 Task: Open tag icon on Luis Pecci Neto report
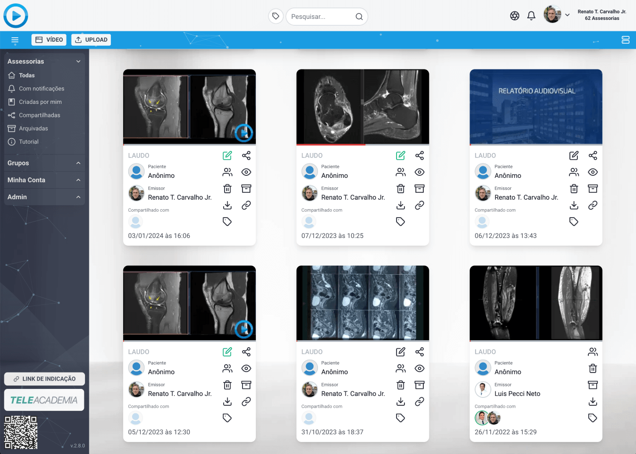click(592, 418)
